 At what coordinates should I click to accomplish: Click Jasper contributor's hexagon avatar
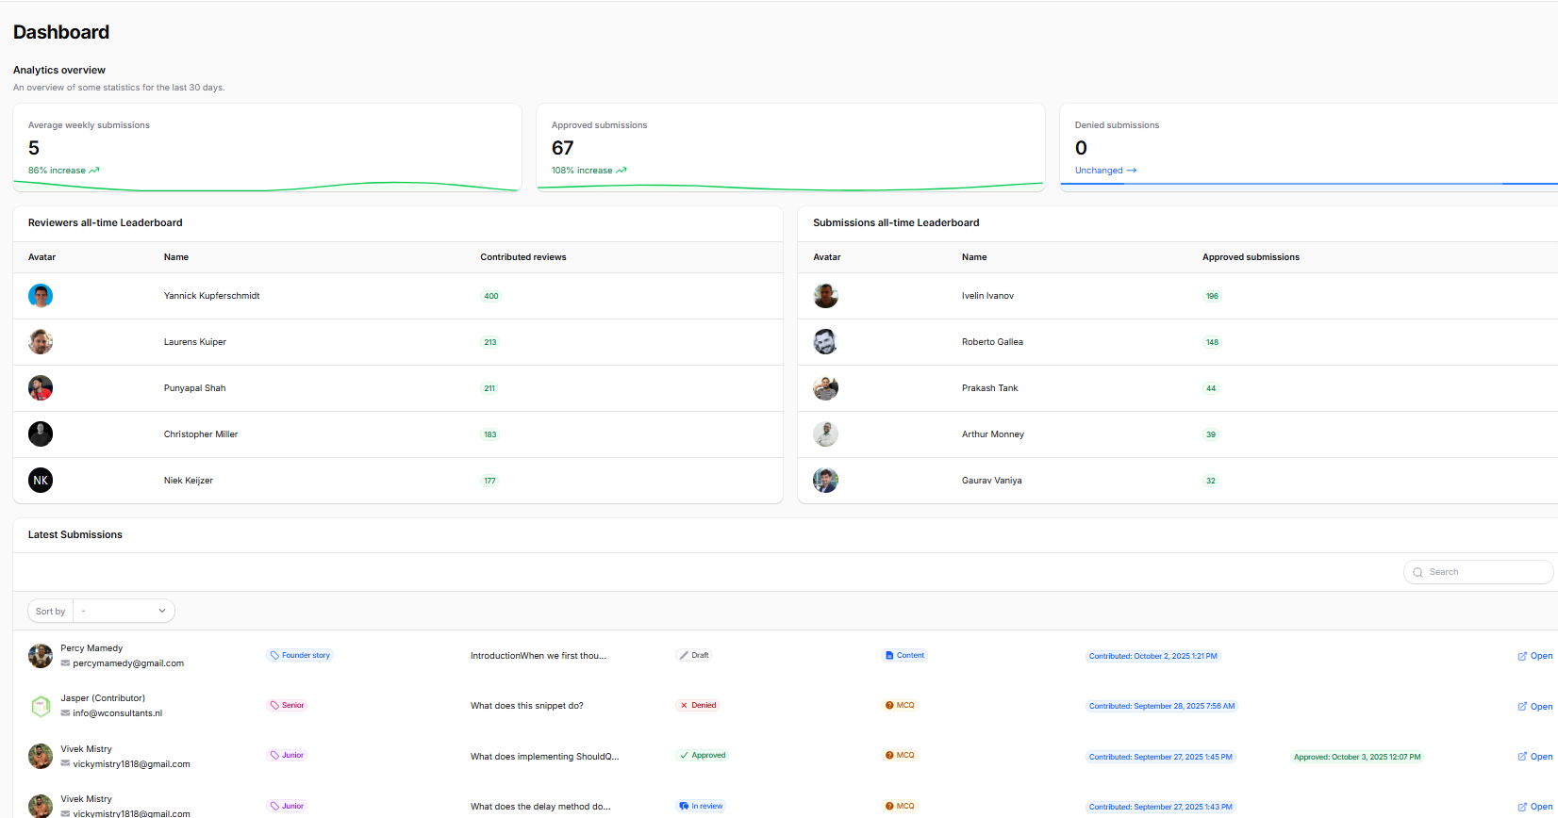point(41,706)
